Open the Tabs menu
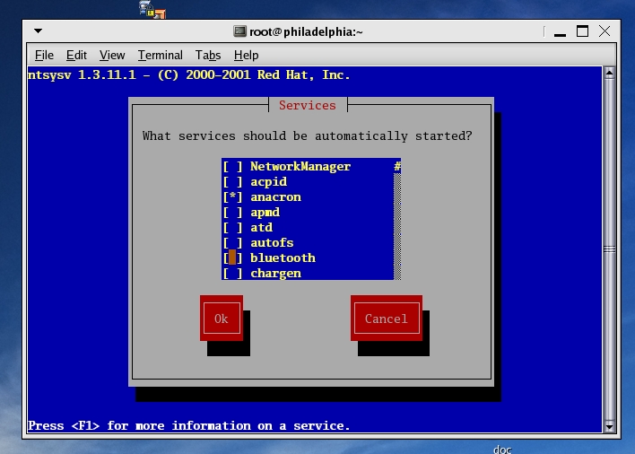Image resolution: width=635 pixels, height=454 pixels. click(208, 55)
